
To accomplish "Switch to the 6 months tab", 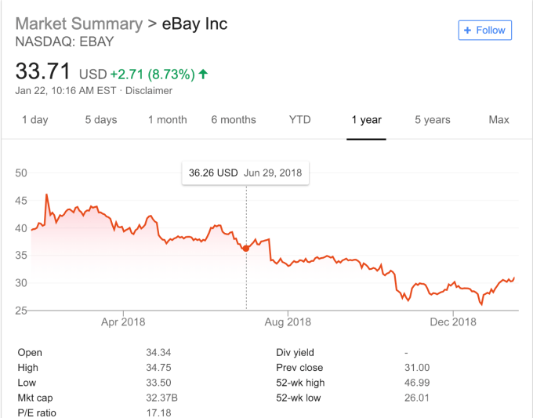I will pyautogui.click(x=234, y=120).
